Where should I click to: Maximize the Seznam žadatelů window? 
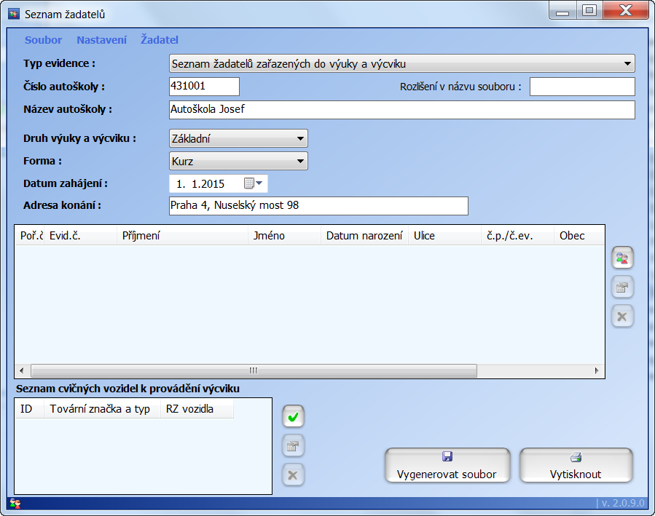click(x=589, y=11)
